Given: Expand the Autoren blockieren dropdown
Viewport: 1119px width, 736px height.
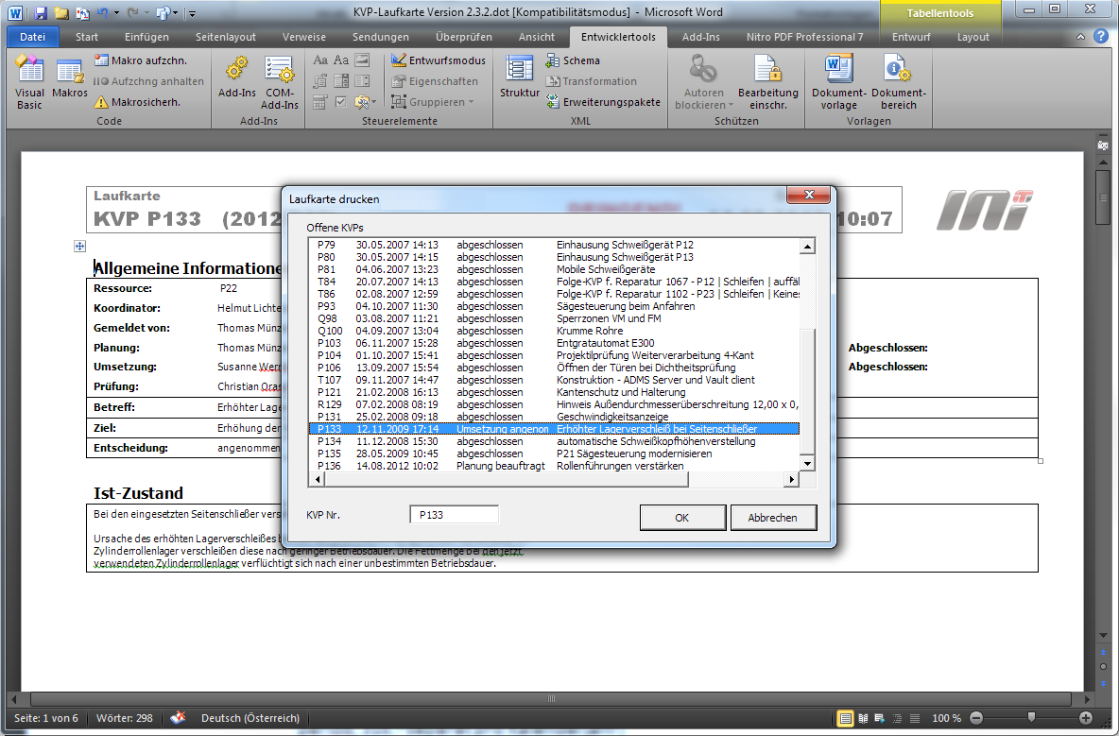Looking at the screenshot, I should click(704, 105).
